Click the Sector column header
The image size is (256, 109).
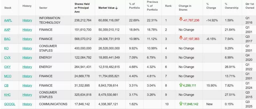click(43, 8)
